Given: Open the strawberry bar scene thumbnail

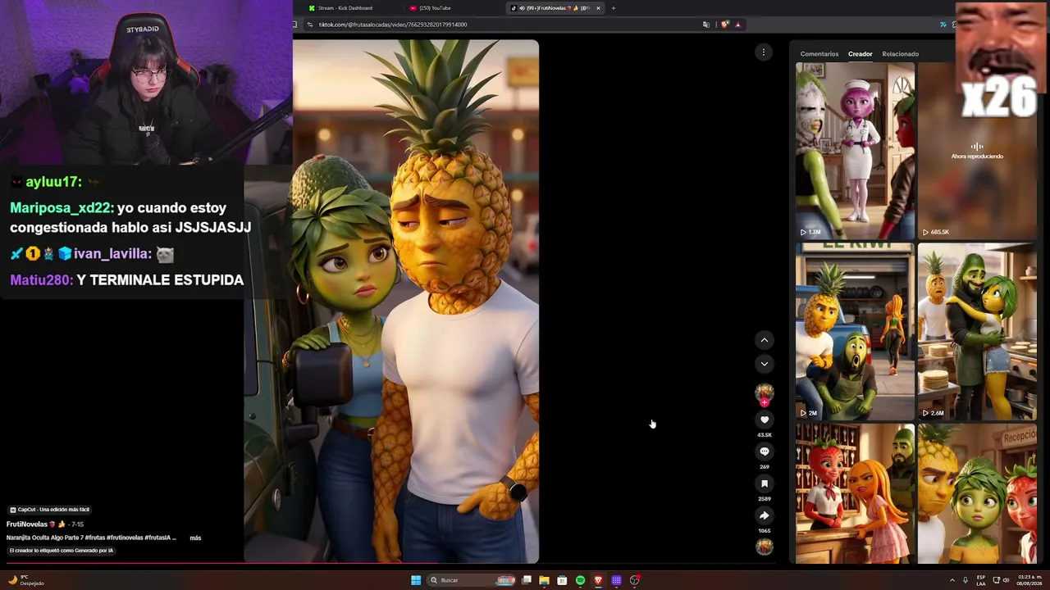Looking at the screenshot, I should (x=855, y=494).
